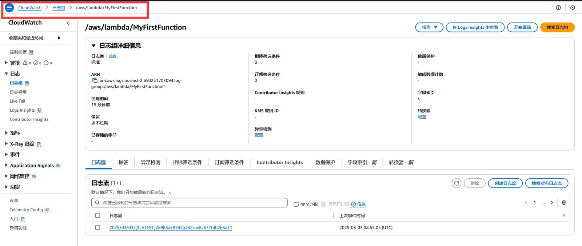Open the 数据保护 tab
Screen dimensions: 582x246
[325, 162]
